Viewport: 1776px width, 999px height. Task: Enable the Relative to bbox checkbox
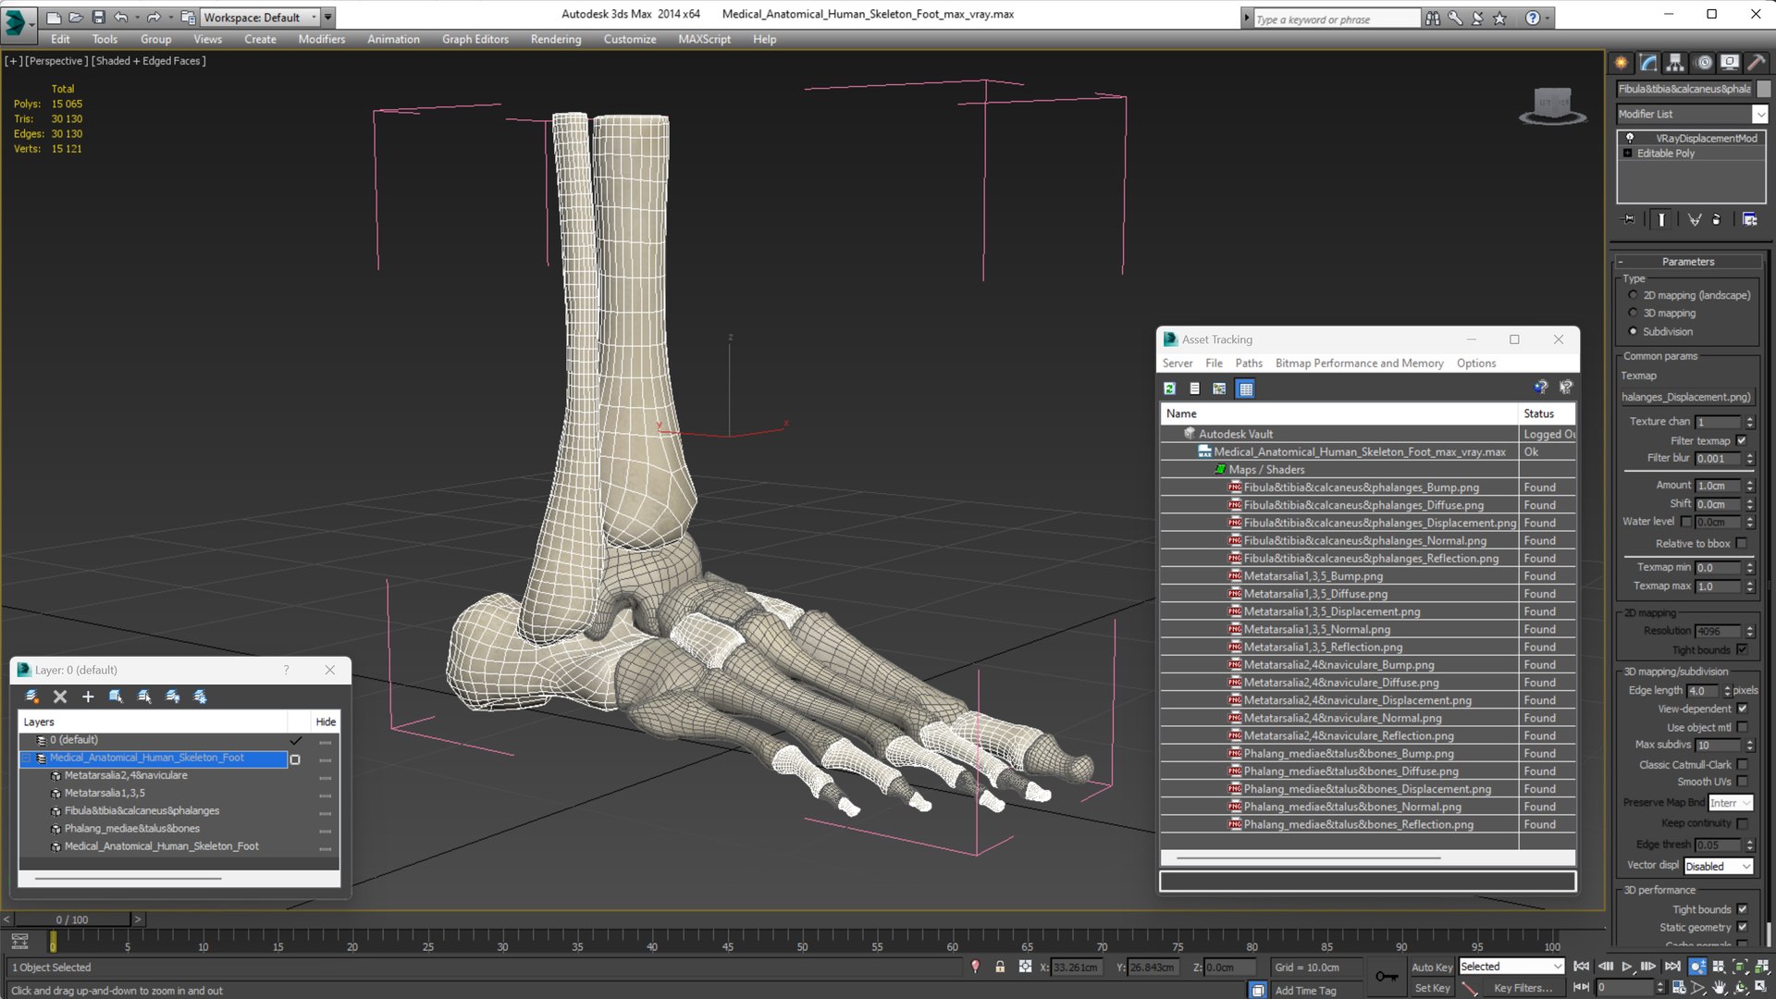(x=1742, y=543)
